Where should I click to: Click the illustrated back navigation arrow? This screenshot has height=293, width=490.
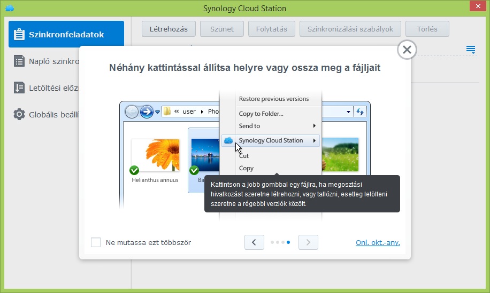point(132,112)
